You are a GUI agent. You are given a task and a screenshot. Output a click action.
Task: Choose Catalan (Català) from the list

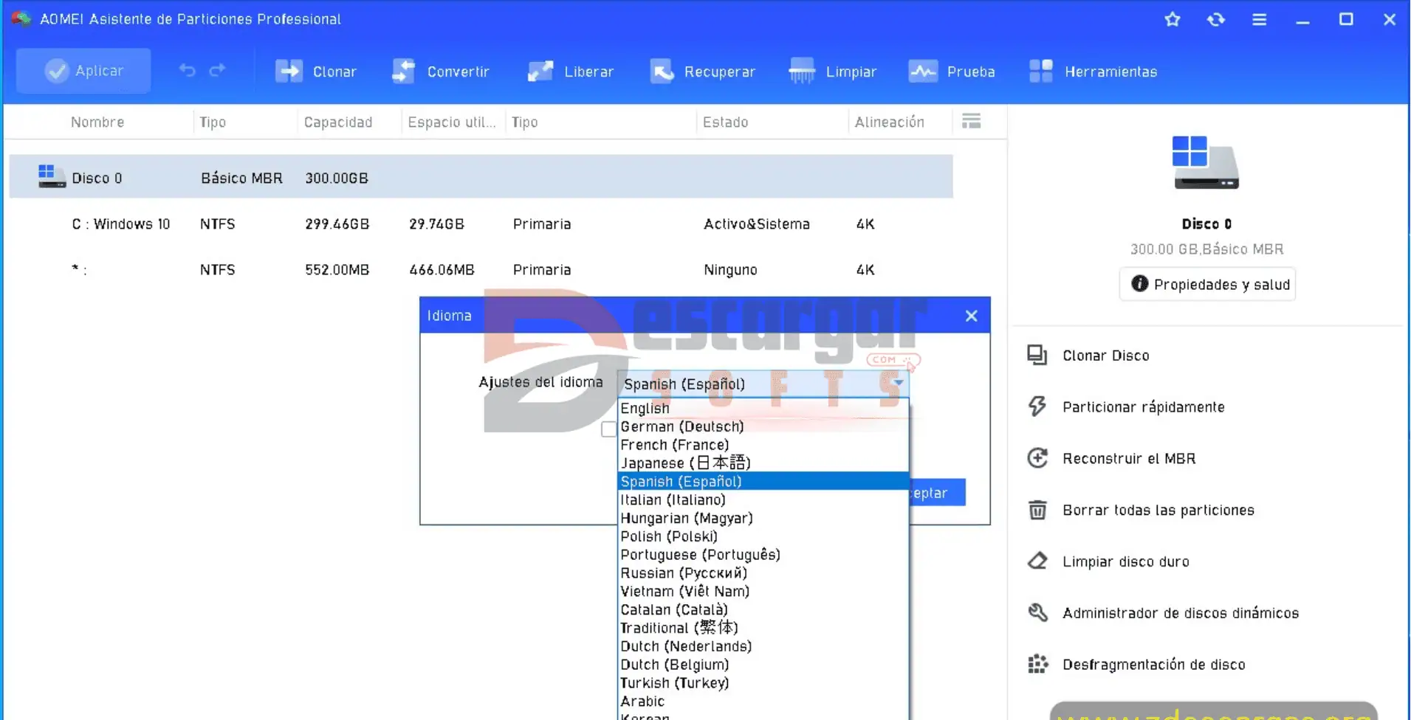pos(763,609)
